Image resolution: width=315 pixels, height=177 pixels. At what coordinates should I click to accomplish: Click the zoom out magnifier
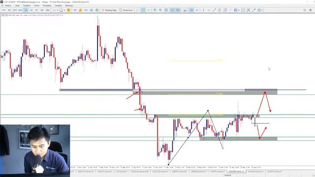[160, 10]
